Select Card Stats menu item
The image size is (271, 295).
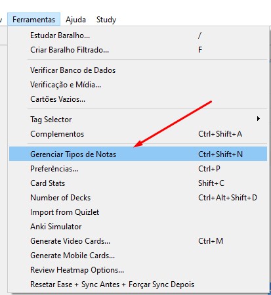[138, 183]
